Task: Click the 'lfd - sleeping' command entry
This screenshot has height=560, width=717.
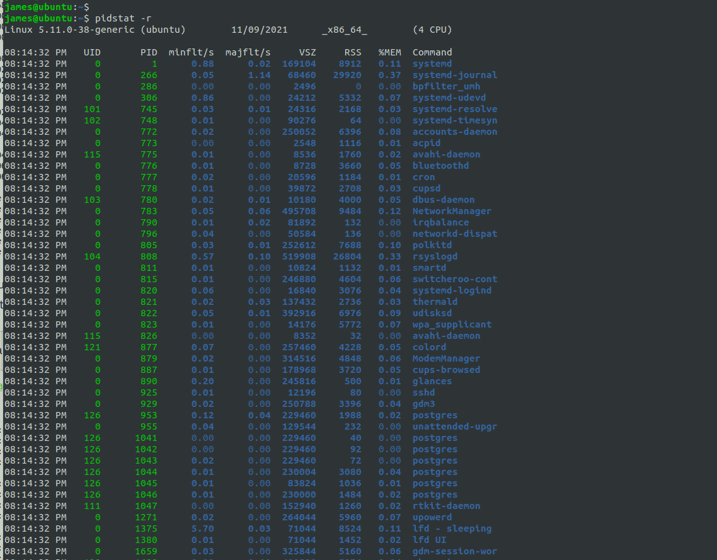Action: click(452, 529)
